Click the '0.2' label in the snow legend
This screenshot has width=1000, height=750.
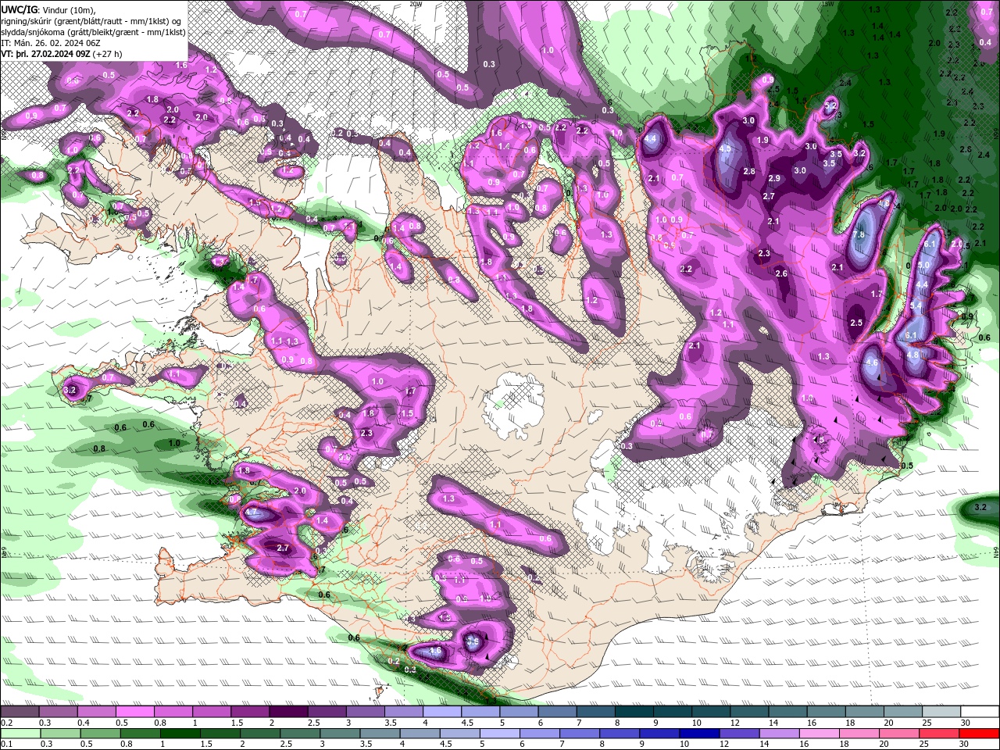(x=6, y=723)
